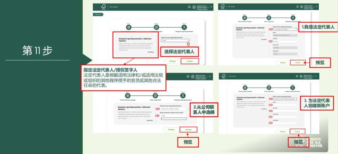The image size is (338, 154).
Task: Click Preview button in top-left screenshot
Action: click(190, 61)
